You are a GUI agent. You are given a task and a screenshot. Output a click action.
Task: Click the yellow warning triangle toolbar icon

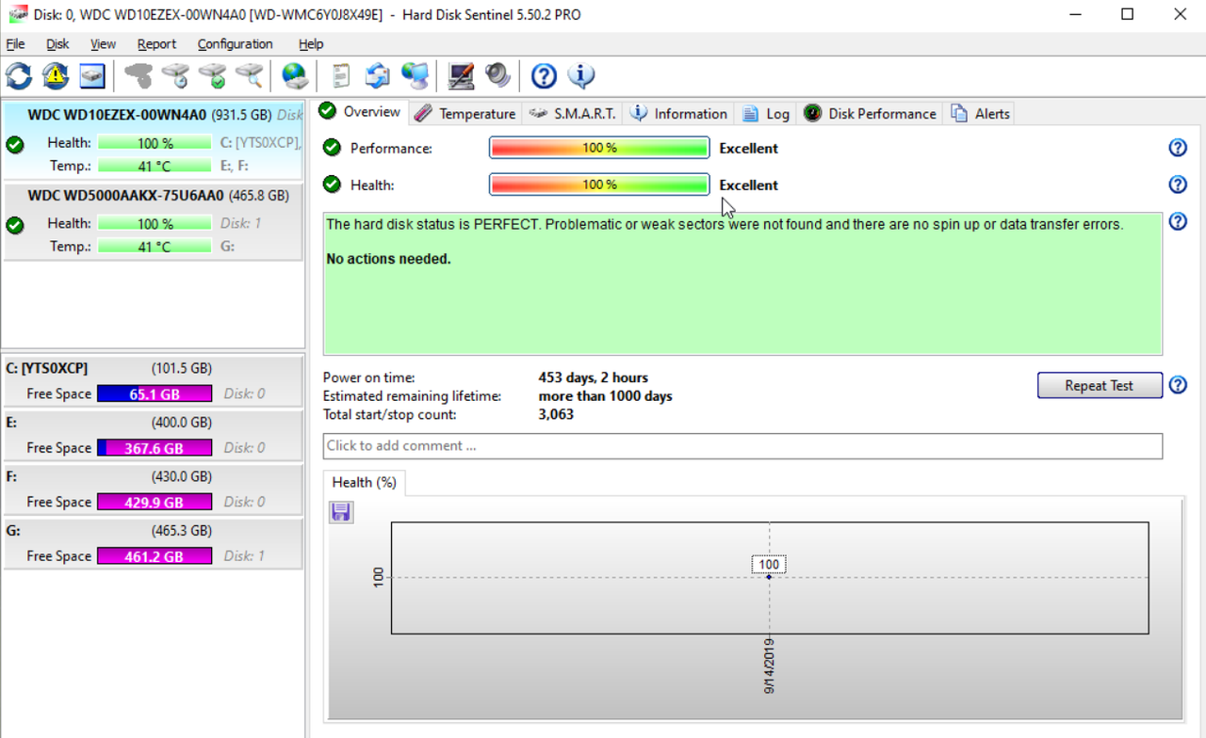pos(56,76)
